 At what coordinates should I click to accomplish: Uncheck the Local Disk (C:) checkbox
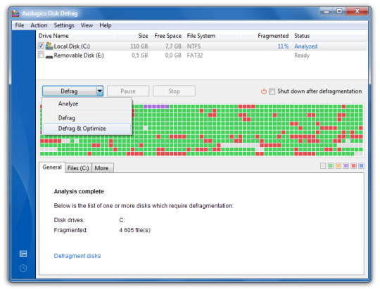[x=41, y=46]
